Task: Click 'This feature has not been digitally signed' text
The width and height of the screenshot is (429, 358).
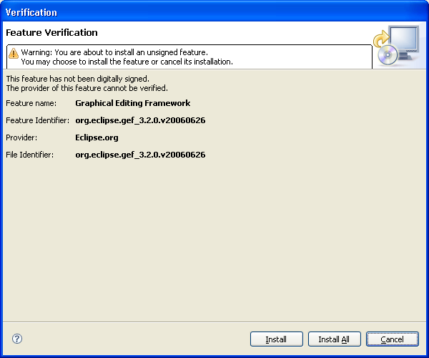Action: (77, 79)
